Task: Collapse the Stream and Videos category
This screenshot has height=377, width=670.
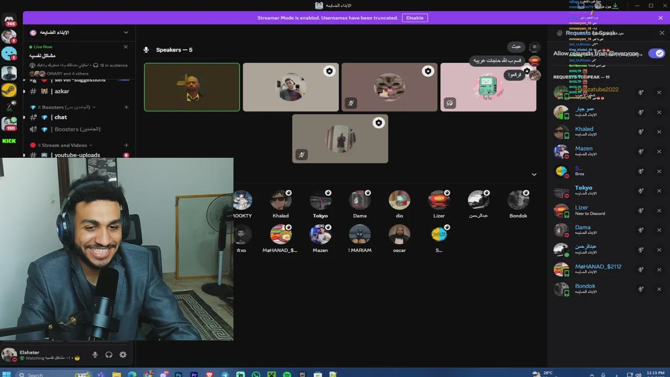Action: [x=61, y=145]
